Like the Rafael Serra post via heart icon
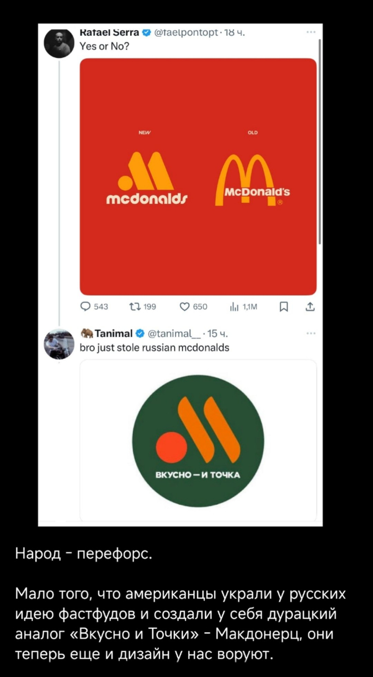 click(185, 306)
